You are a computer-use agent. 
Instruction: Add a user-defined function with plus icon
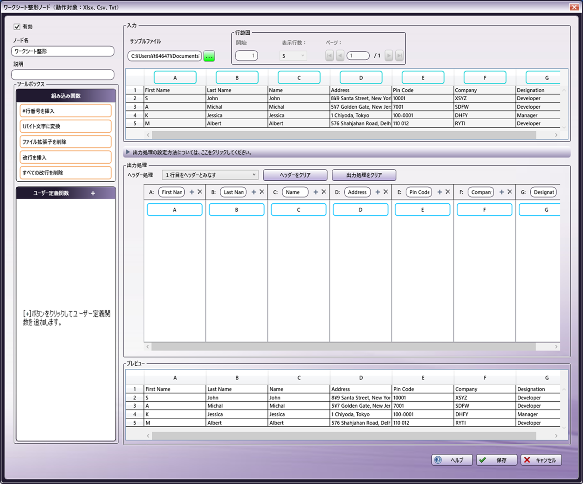pos(93,193)
